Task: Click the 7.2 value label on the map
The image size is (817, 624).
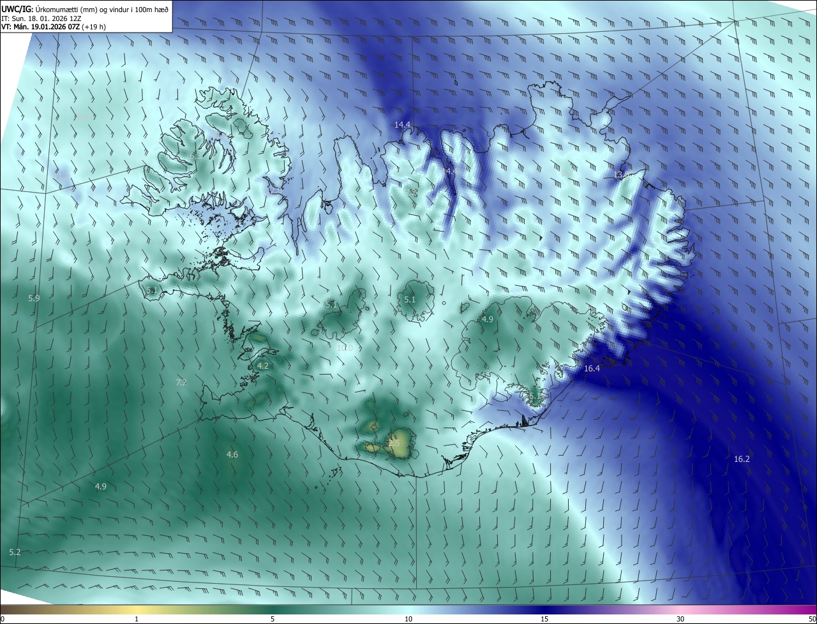Action: [181, 382]
